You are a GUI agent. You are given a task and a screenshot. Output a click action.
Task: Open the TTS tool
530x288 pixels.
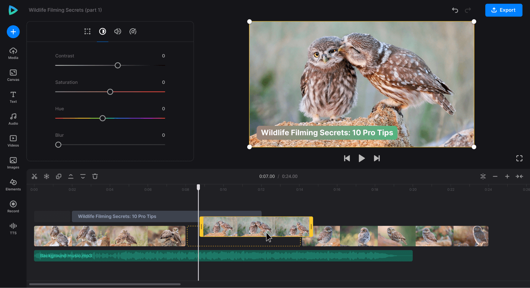tap(13, 228)
